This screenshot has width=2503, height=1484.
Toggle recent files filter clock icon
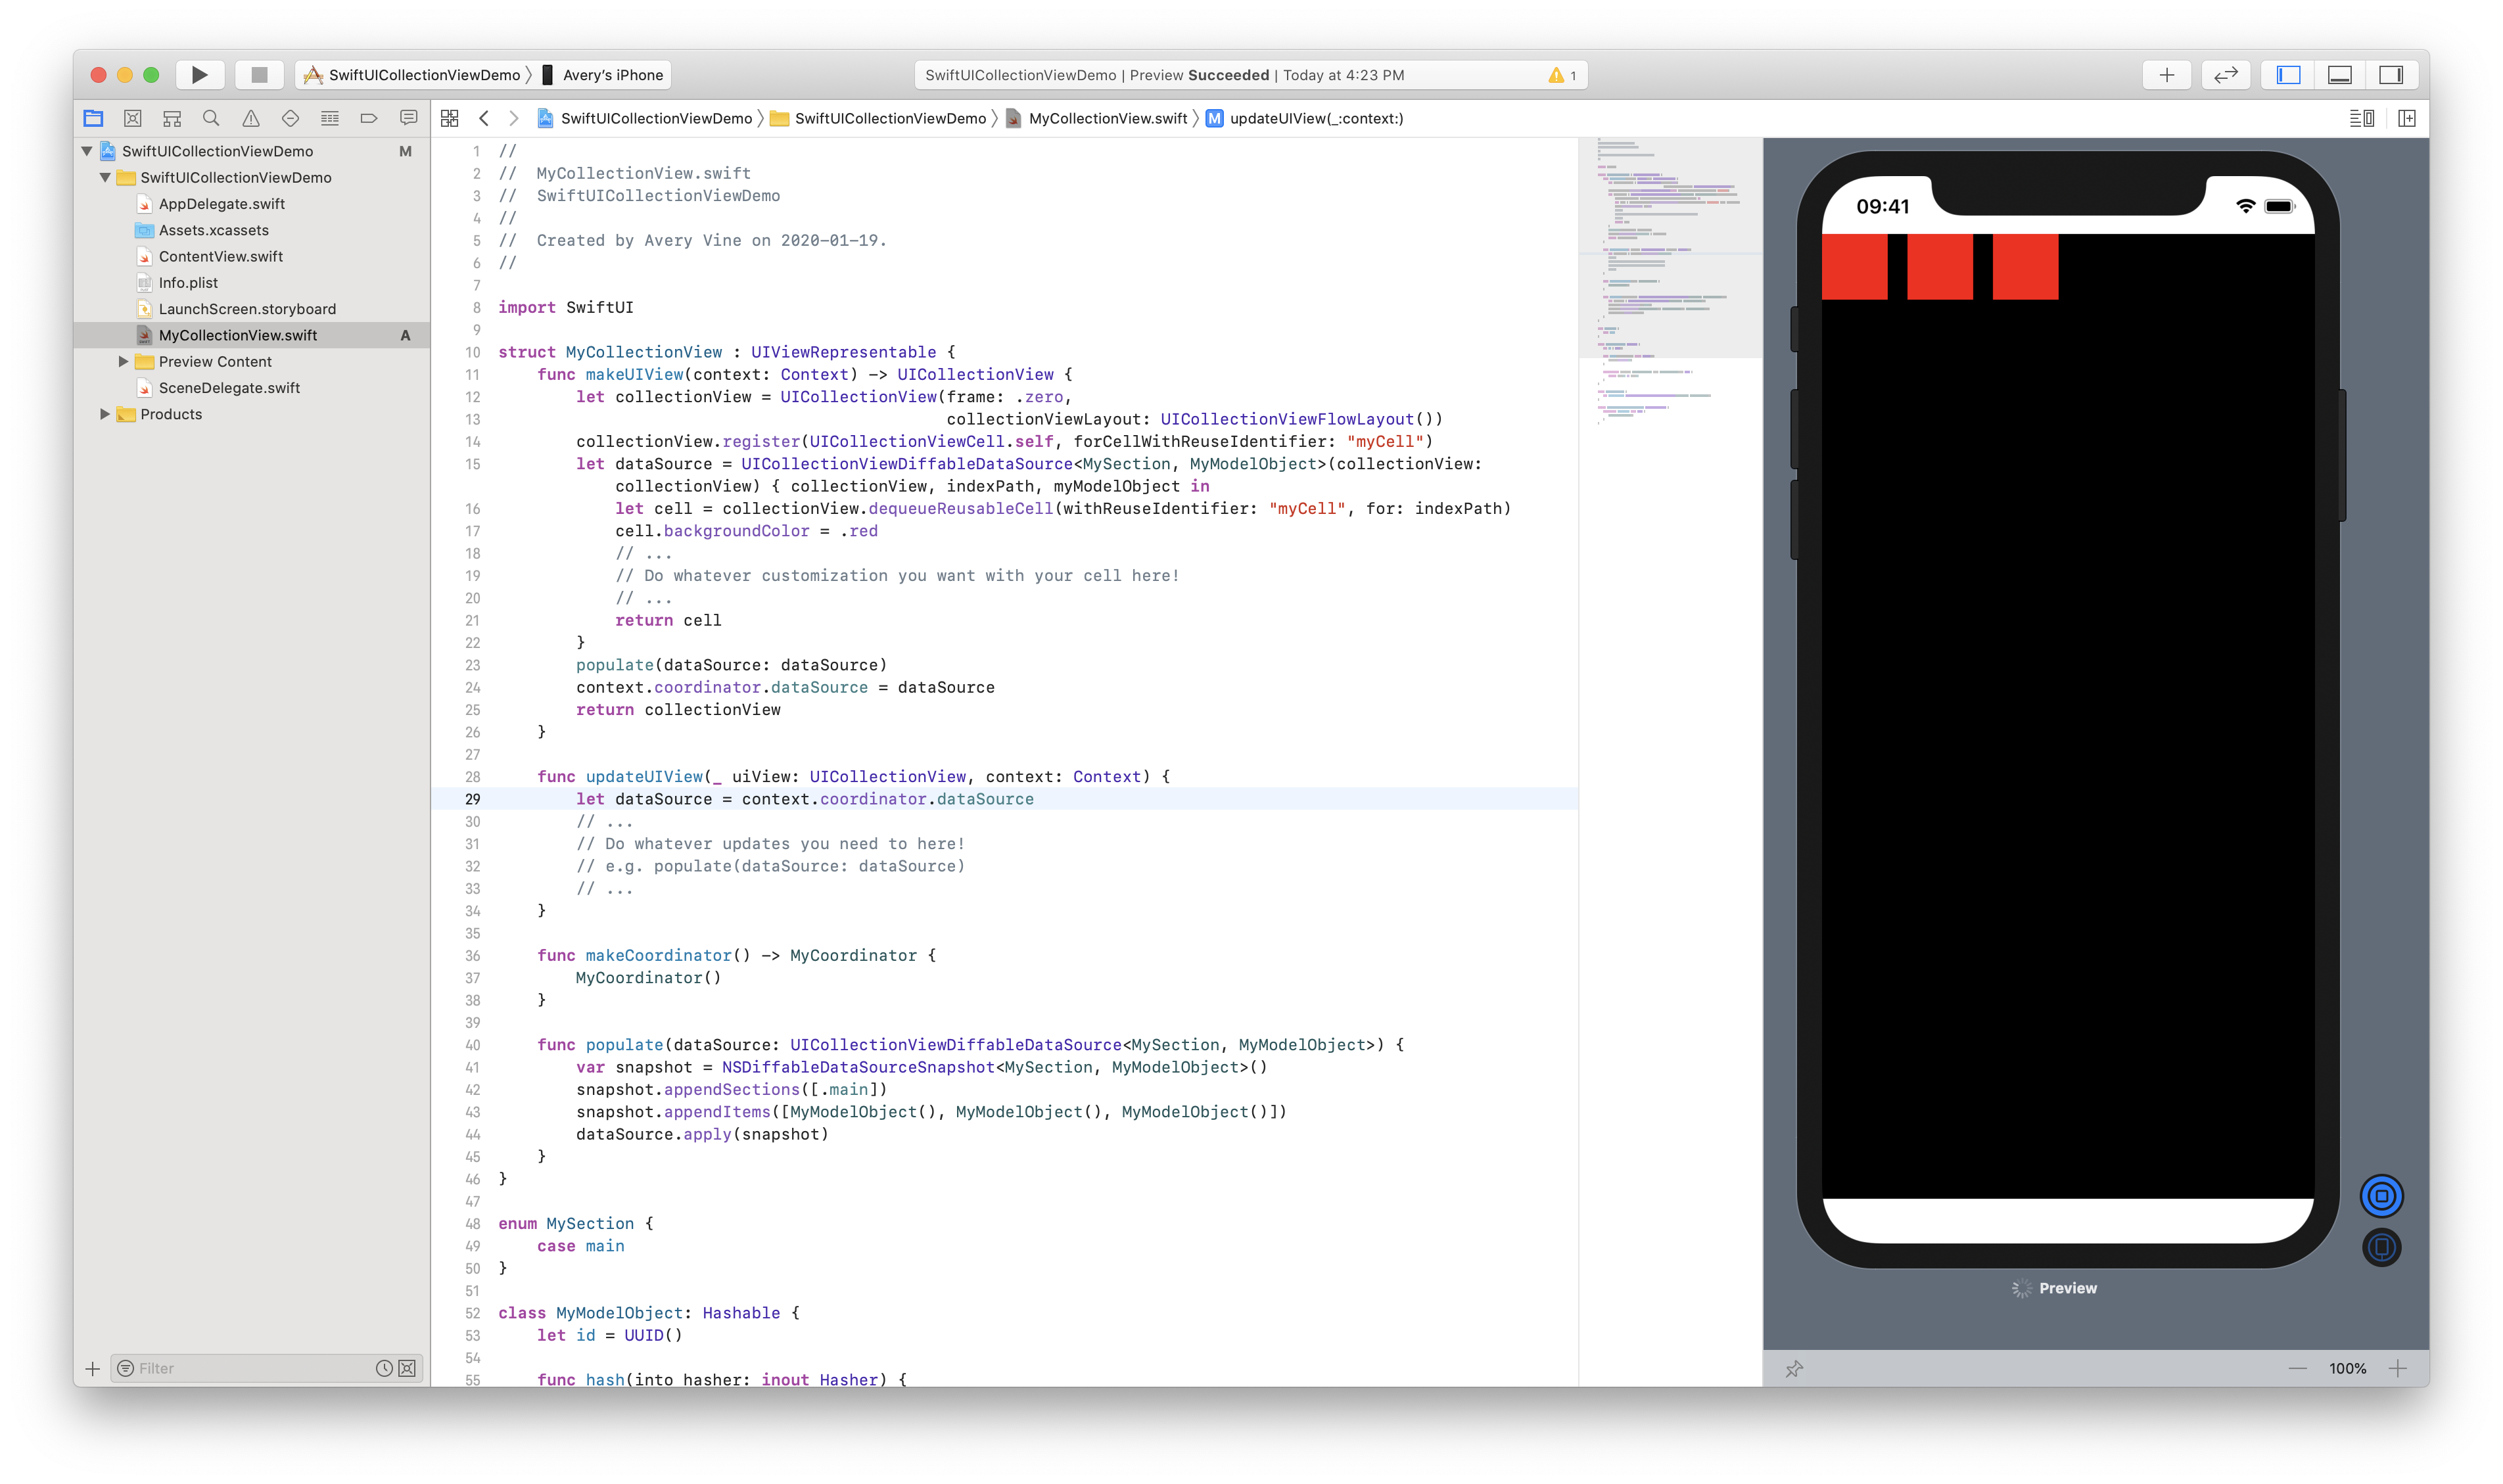384,1368
